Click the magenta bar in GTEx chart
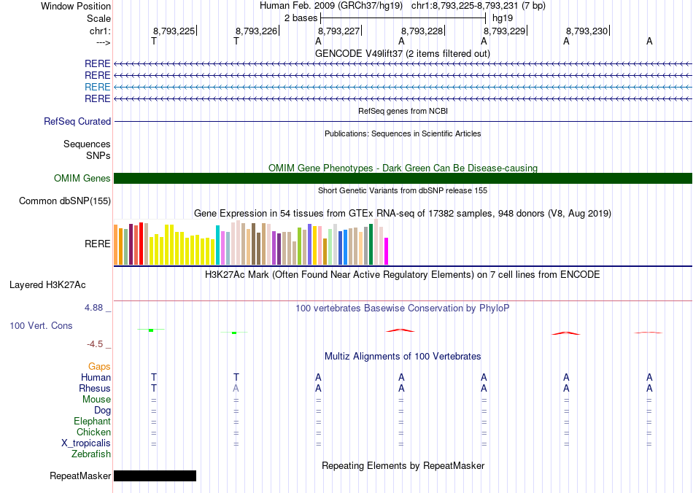The height and width of the screenshot is (493, 693). (x=387, y=252)
